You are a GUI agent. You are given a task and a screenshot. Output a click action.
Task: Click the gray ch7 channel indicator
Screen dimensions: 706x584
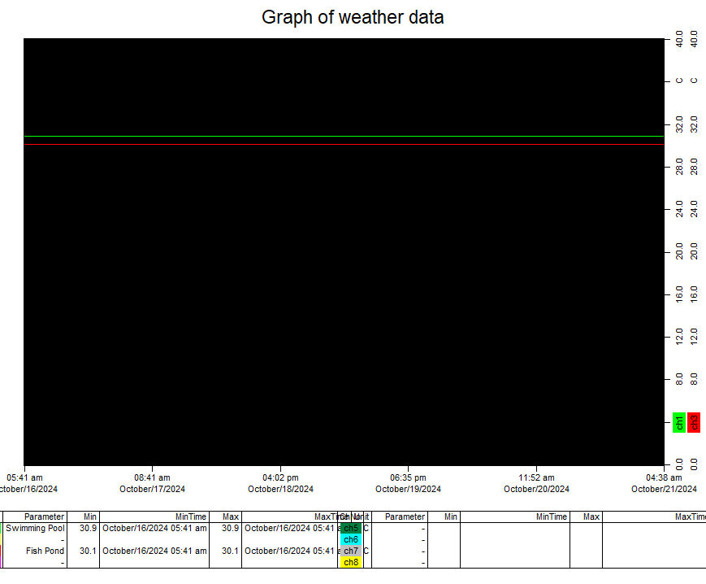point(351,551)
